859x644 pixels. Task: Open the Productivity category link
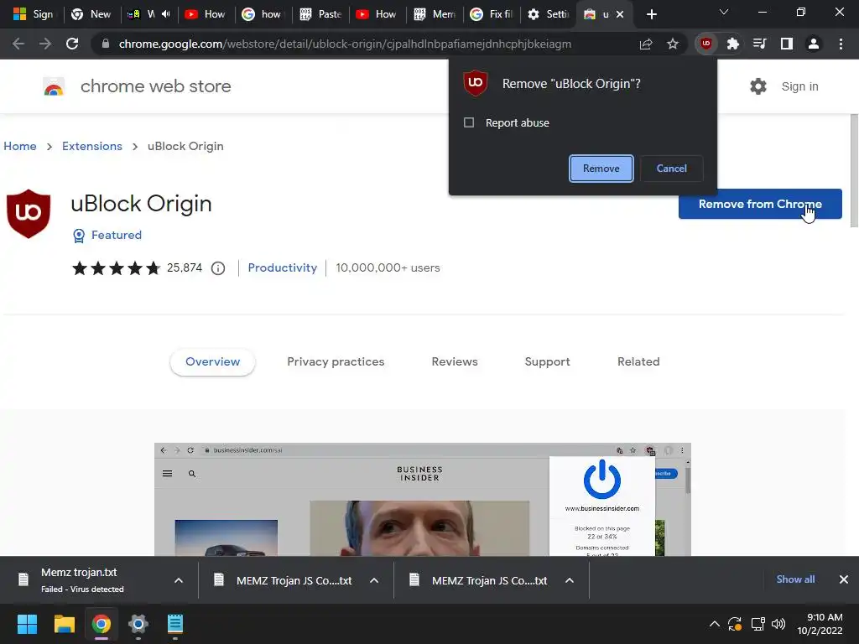tap(282, 267)
